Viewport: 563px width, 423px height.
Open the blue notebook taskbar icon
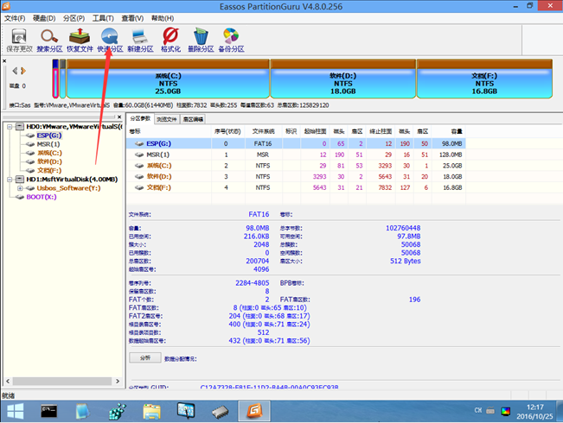(x=82, y=411)
